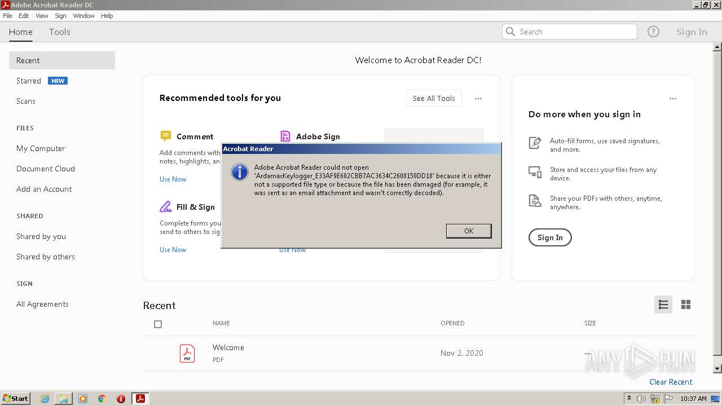Click the NAME column header
The image size is (722, 406).
tap(221, 323)
